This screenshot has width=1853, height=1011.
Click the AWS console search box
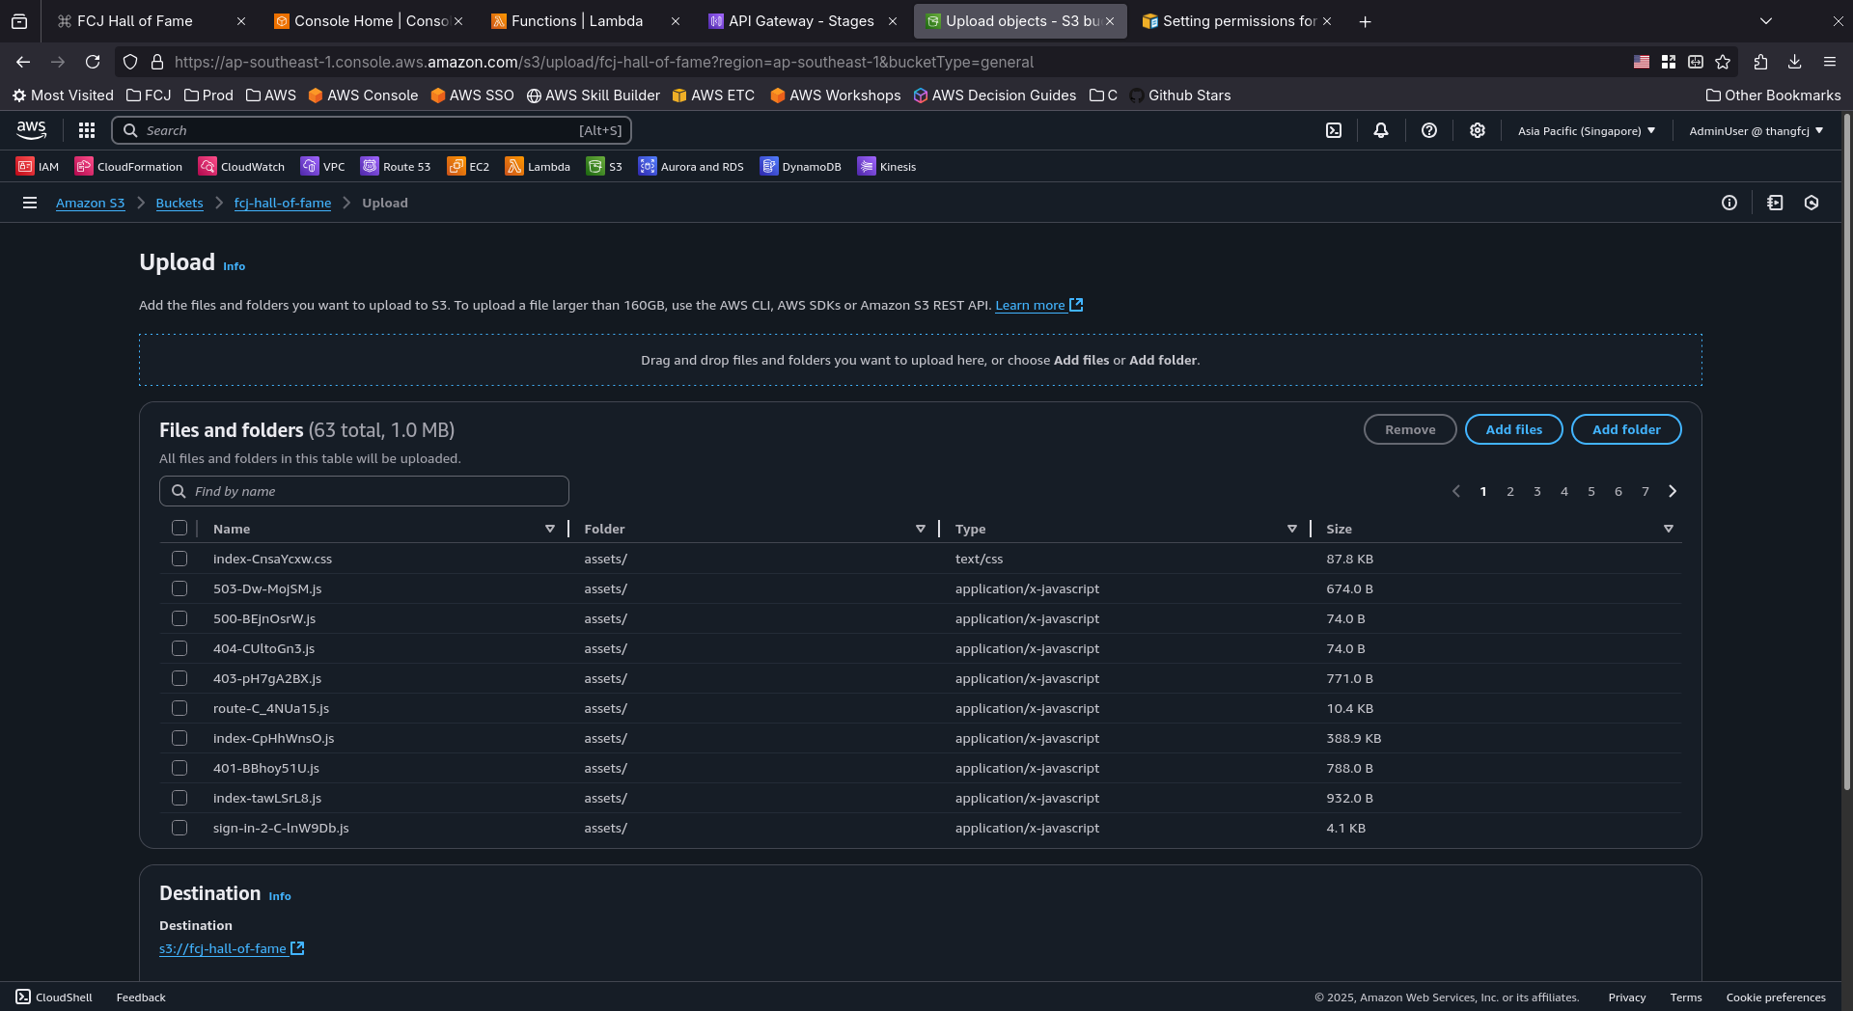click(372, 130)
